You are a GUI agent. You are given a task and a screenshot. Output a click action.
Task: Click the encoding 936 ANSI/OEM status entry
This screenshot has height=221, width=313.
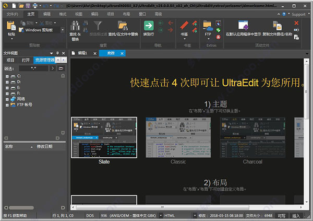coord(128,216)
